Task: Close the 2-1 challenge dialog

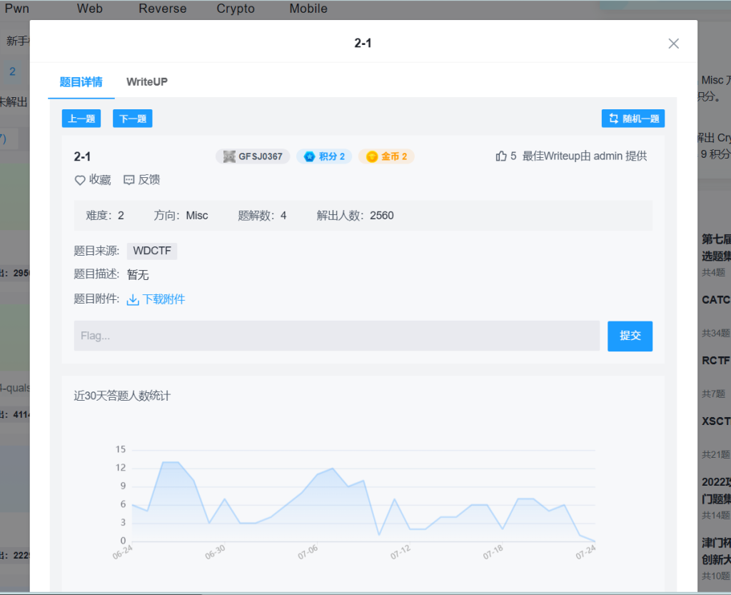Action: (673, 44)
